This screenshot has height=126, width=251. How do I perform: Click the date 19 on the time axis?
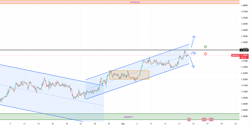(67, 123)
